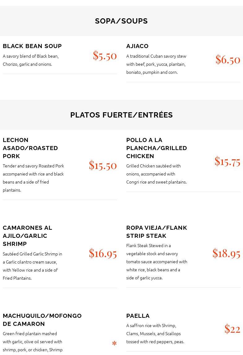Click the Ajiaco stew description text
This screenshot has height=355, width=243.
point(156,64)
